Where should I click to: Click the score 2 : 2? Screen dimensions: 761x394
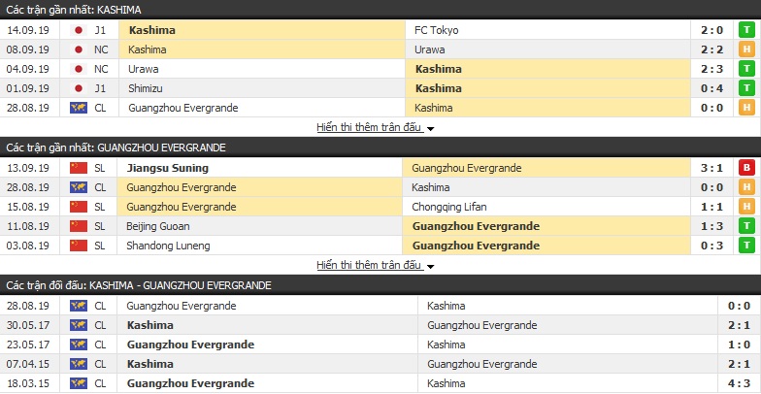click(712, 49)
